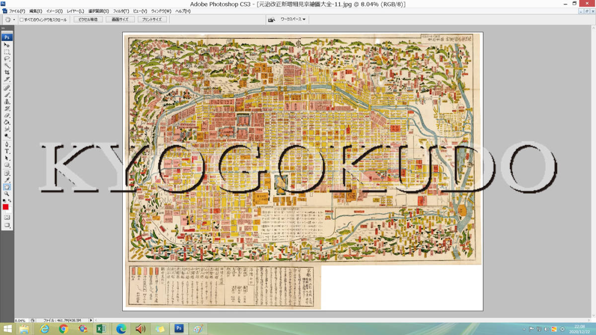The width and height of the screenshot is (596, 335).
Task: Select the History Brush tool
Action: tap(7, 109)
